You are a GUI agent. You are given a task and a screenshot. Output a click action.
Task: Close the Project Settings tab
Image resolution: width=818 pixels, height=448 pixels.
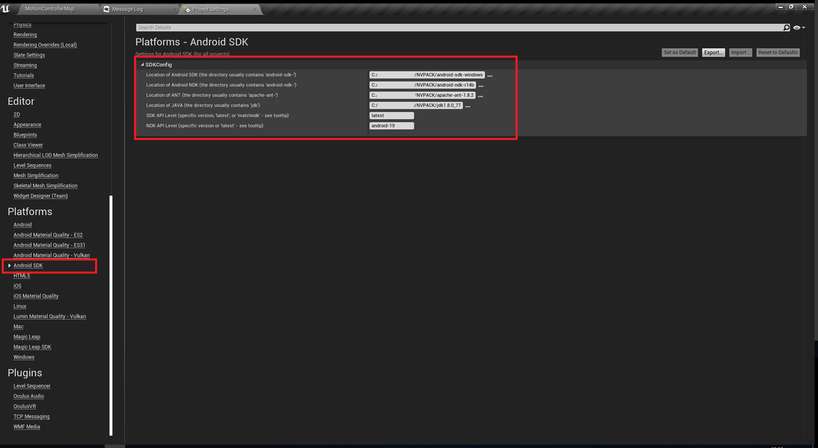click(x=256, y=9)
